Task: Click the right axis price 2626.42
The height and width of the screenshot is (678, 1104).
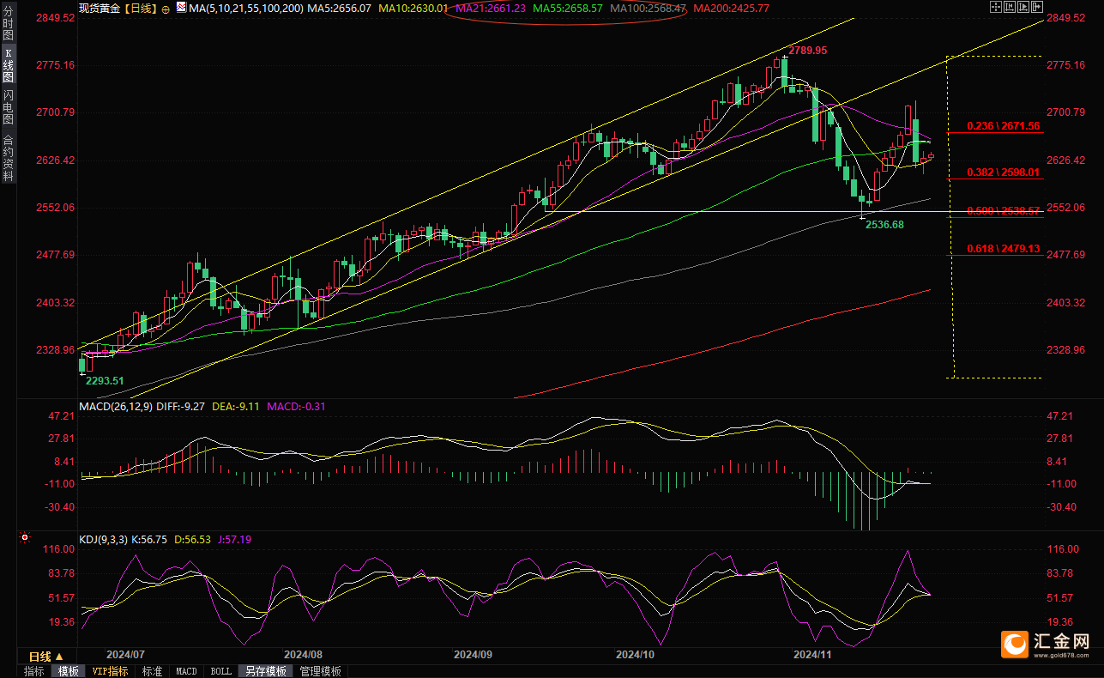Action: coord(1066,160)
